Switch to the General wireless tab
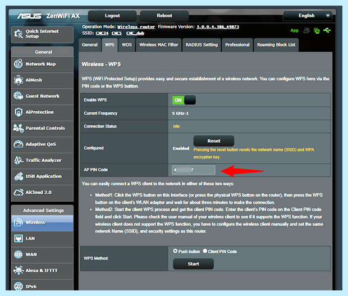 tap(90, 45)
